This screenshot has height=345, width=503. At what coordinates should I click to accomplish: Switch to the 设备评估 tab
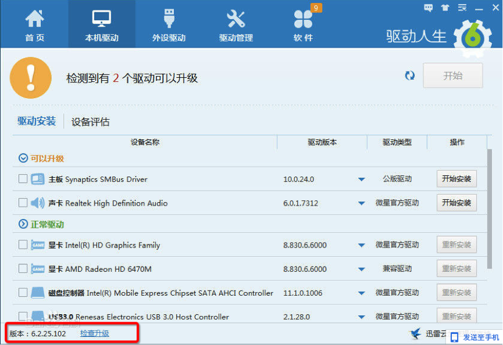90,122
